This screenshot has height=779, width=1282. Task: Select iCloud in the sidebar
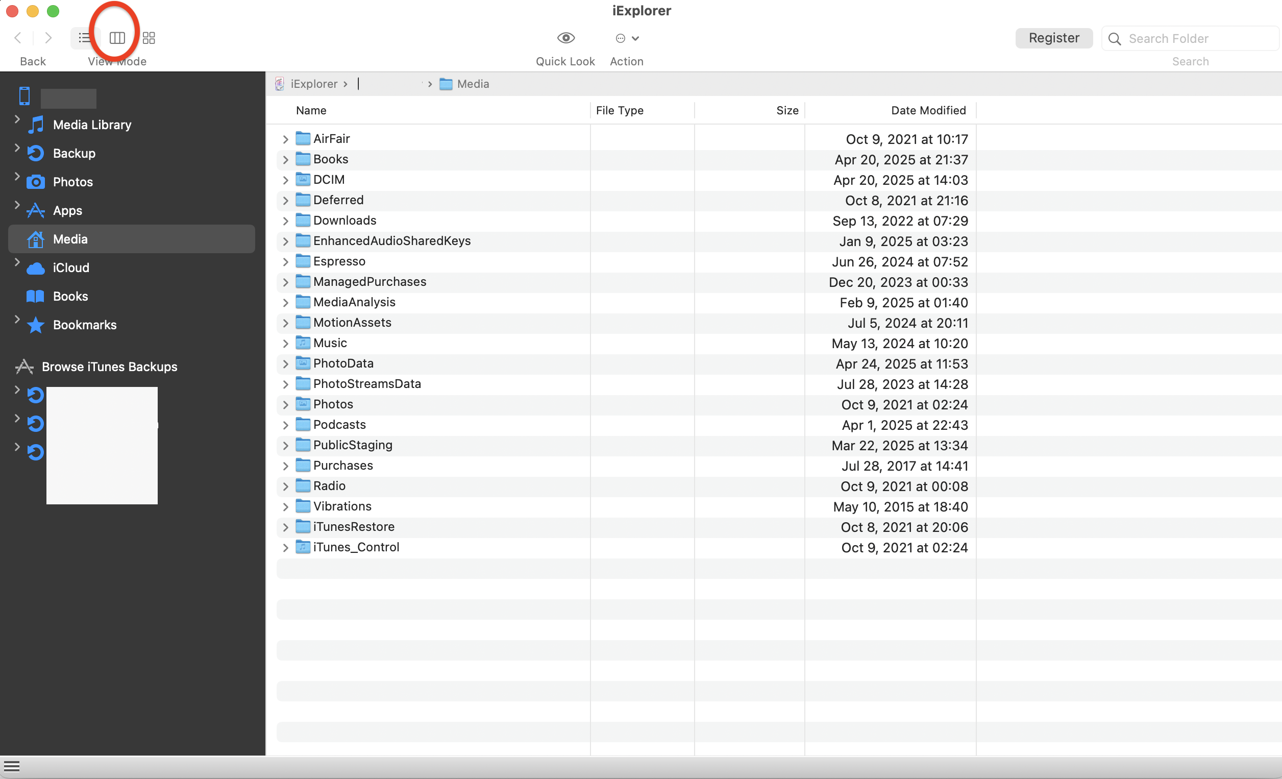click(71, 268)
